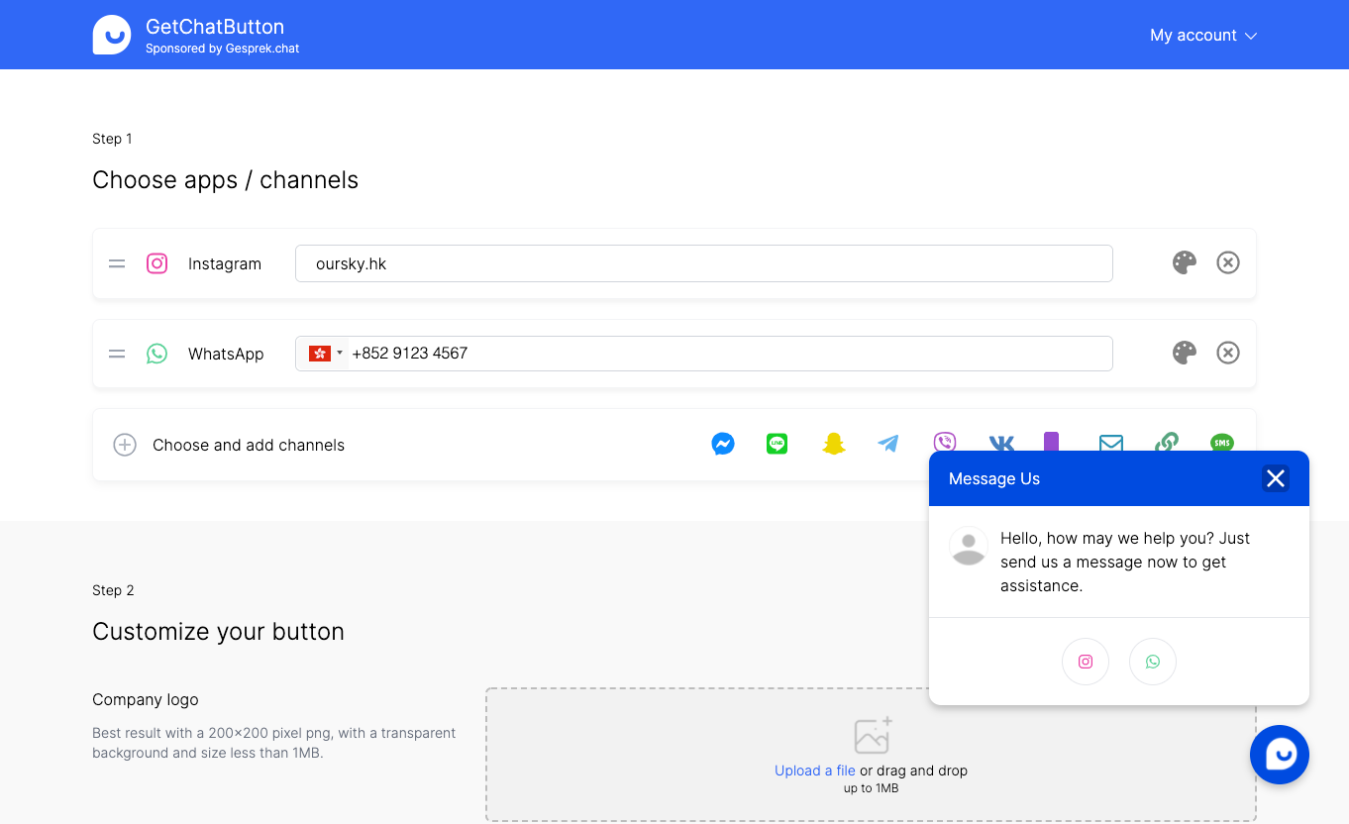Open color customization for the Instagram channel
Screen dimensions: 1349x824
[1184, 262]
